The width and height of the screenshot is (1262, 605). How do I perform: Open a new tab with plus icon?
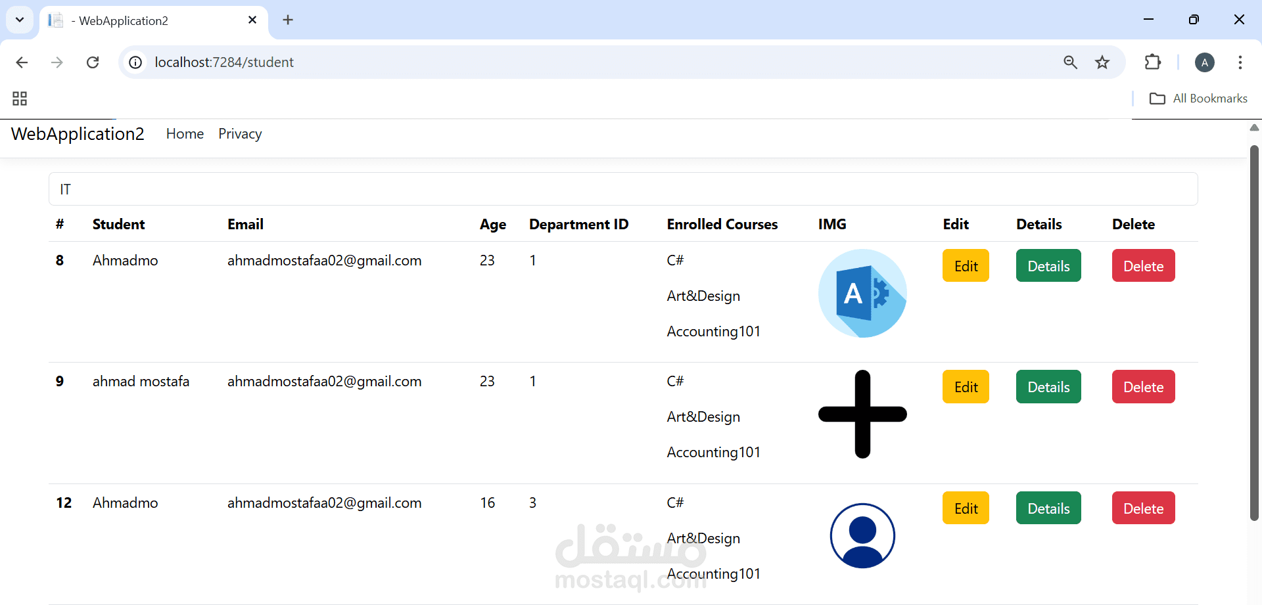(288, 20)
